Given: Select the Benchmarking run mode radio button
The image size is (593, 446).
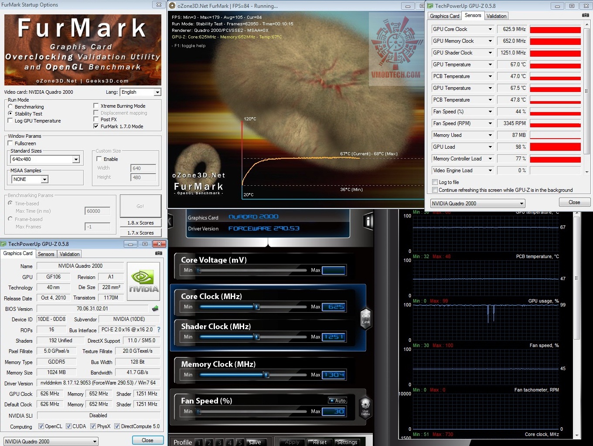Looking at the screenshot, I should point(10,106).
